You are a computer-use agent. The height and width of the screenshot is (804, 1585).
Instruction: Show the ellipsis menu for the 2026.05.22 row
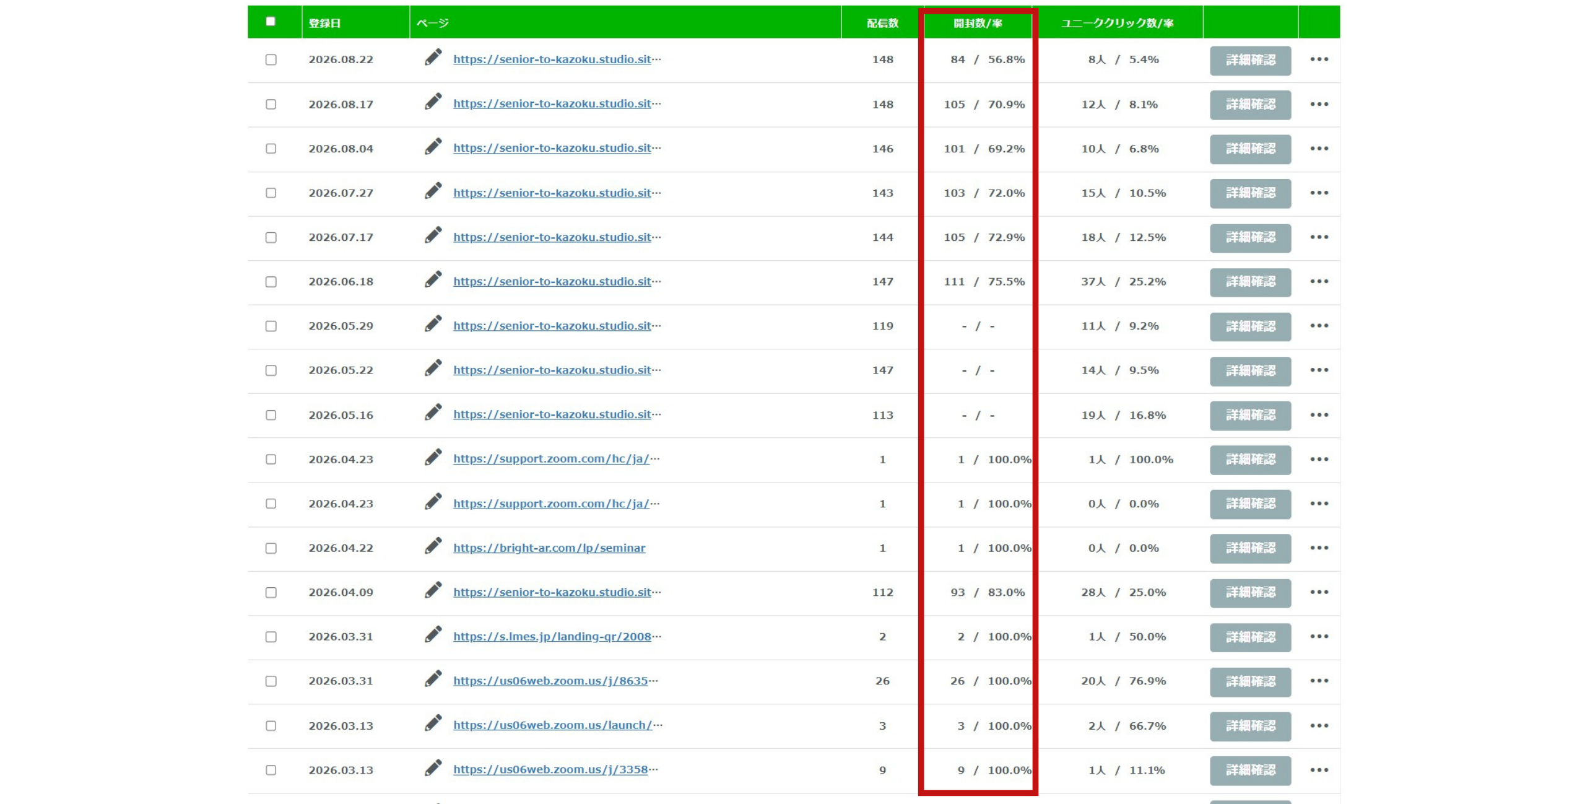pyautogui.click(x=1319, y=370)
